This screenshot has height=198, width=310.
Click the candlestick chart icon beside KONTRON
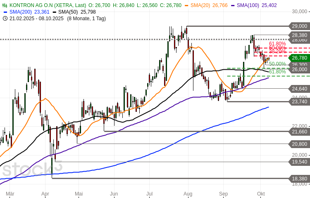click(5, 5)
